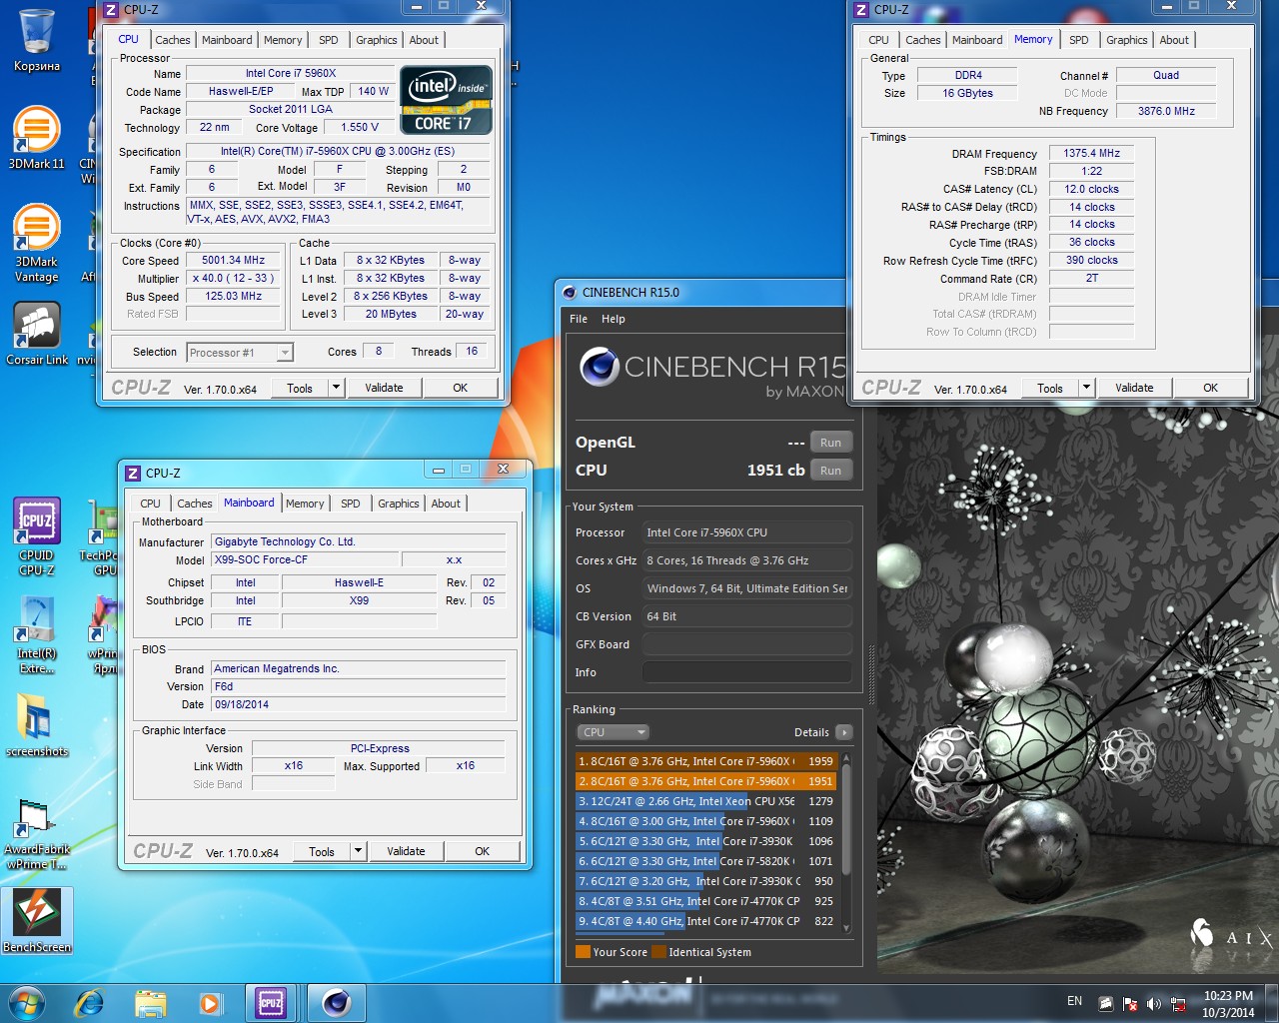Switch to the CPU-Z taskbar button
The image size is (1279, 1023).
(x=271, y=1003)
